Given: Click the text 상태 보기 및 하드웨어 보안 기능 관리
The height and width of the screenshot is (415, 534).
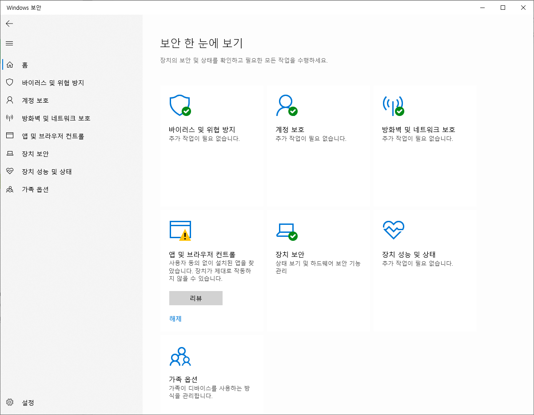Looking at the screenshot, I should tap(318, 267).
